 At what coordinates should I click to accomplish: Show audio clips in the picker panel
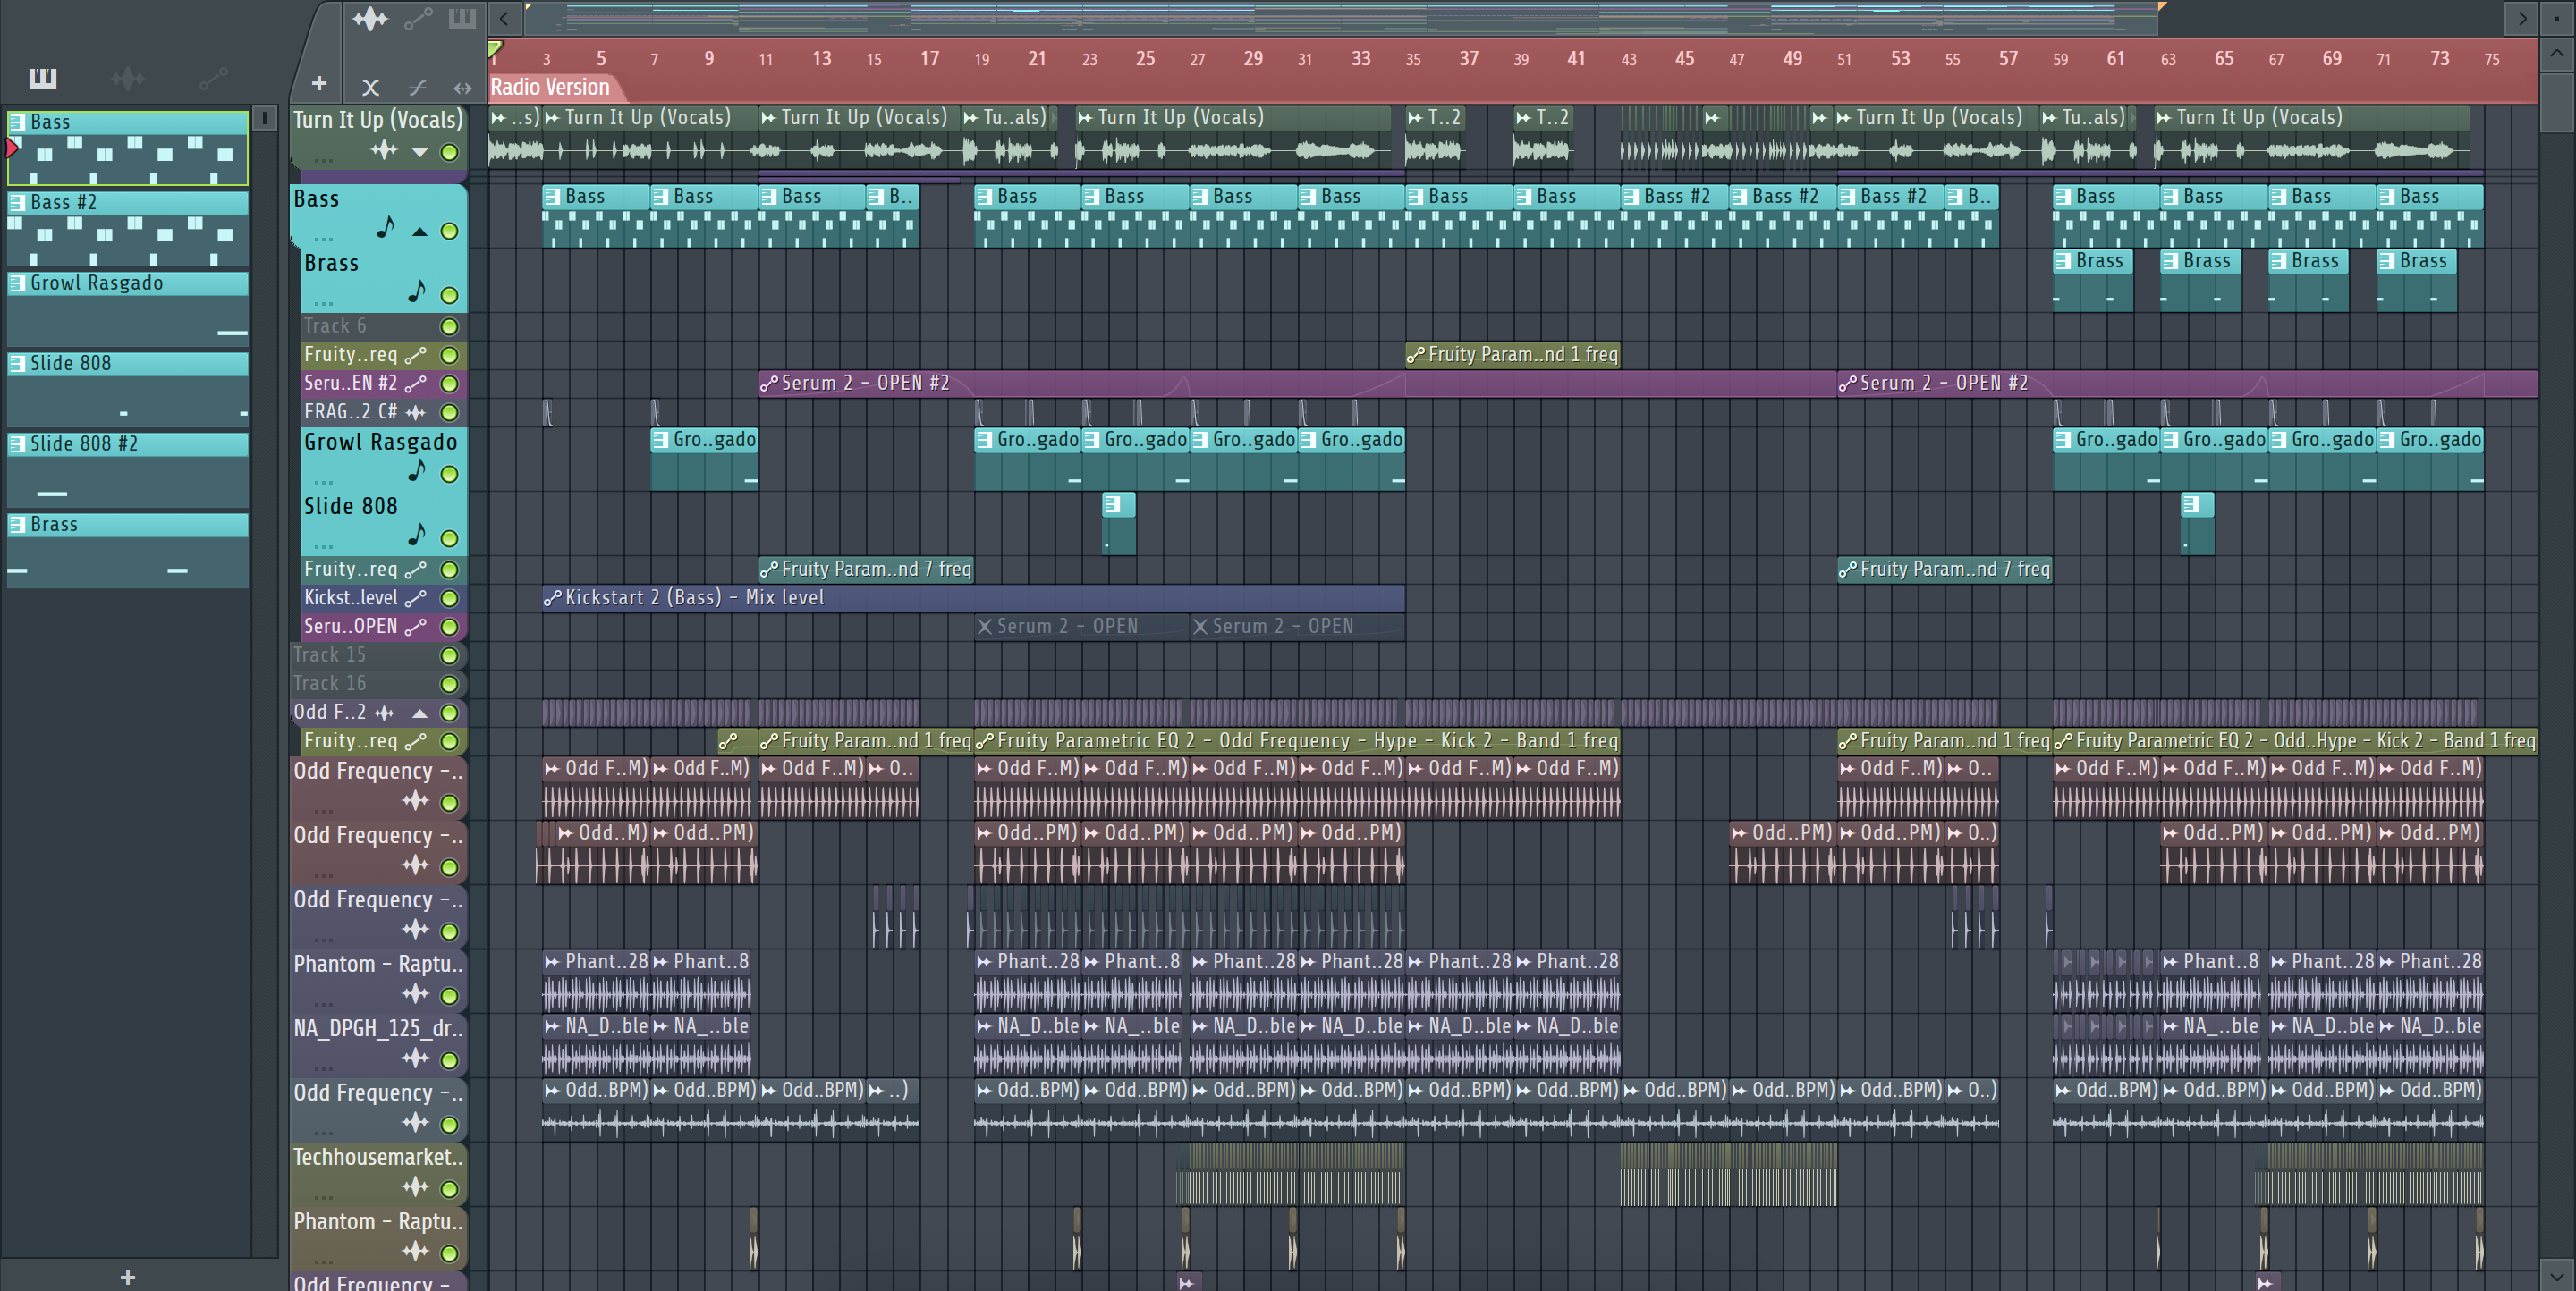pyautogui.click(x=127, y=77)
